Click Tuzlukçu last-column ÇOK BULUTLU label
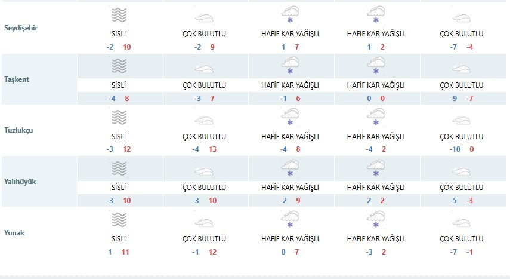This screenshot has height=279, width=510. pyautogui.click(x=461, y=137)
